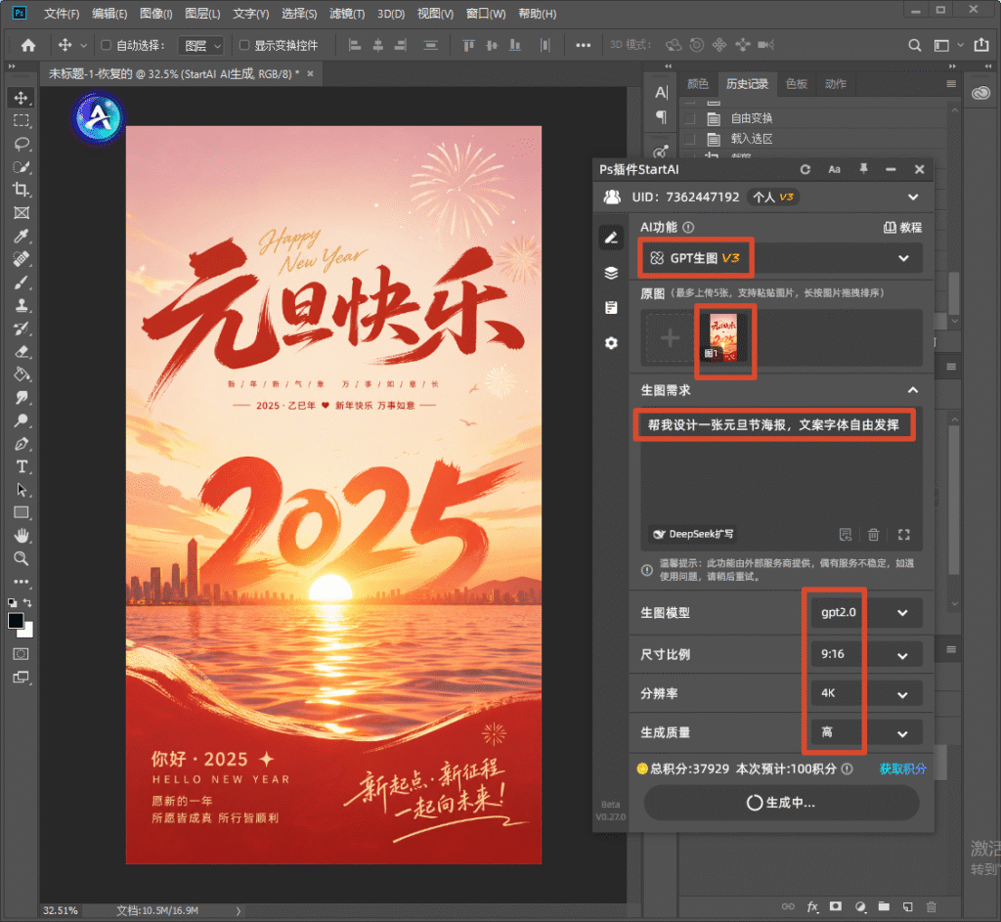Image resolution: width=1001 pixels, height=922 pixels.
Task: Click the share icon at top right
Action: (981, 45)
